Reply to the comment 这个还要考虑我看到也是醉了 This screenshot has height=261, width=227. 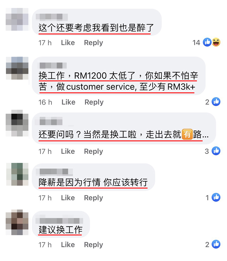[x=94, y=43]
